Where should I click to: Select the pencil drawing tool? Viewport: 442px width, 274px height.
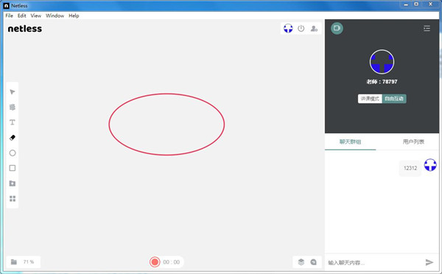(x=13, y=107)
